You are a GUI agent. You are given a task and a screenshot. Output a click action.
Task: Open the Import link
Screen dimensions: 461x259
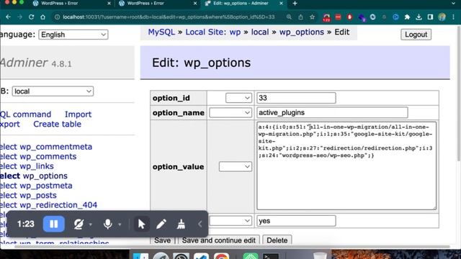click(78, 114)
